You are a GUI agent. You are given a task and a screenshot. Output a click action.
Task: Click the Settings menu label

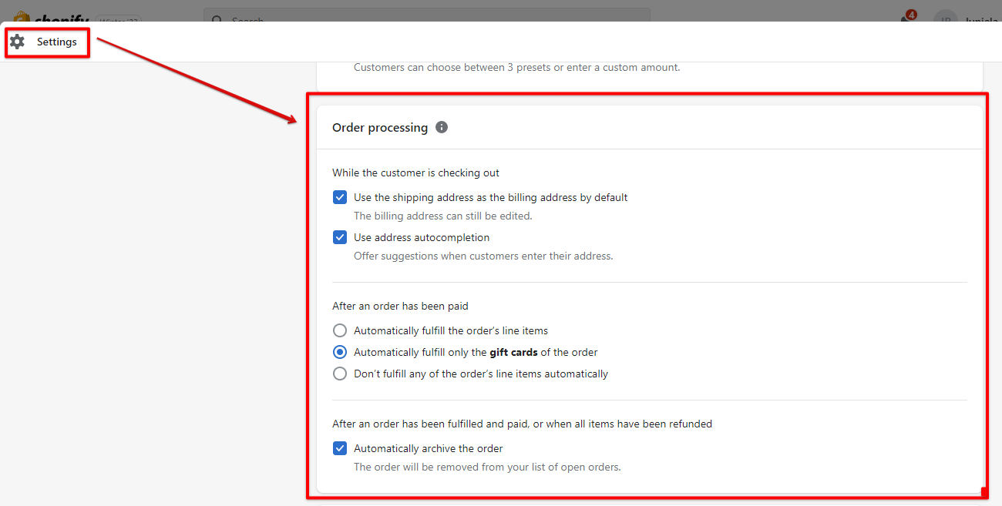[57, 42]
